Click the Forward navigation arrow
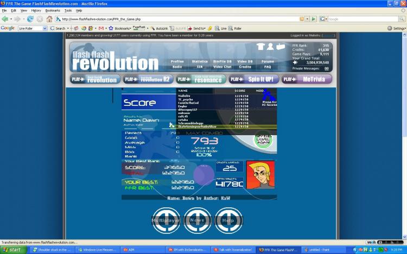407x254 pixels. (17, 19)
